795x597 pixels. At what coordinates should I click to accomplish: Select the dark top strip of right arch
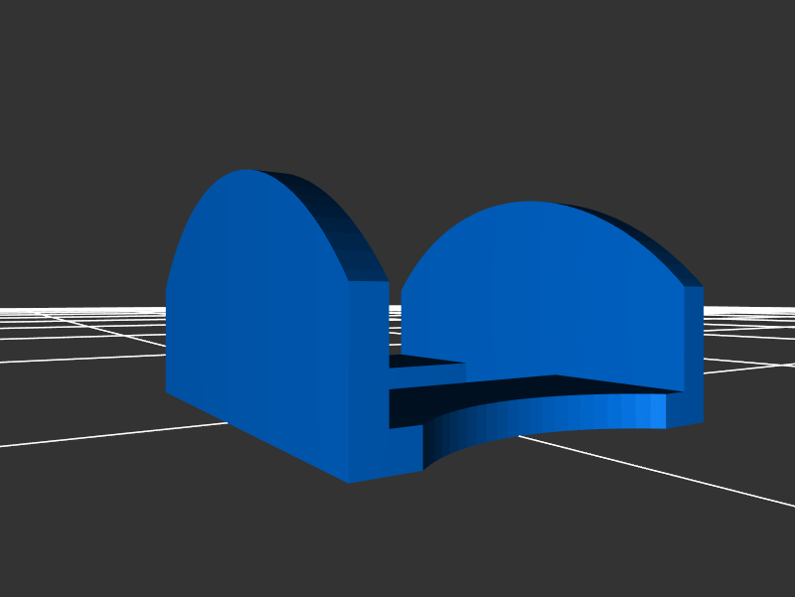(646, 238)
